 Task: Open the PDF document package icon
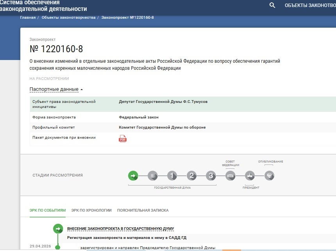pyautogui.click(x=123, y=138)
